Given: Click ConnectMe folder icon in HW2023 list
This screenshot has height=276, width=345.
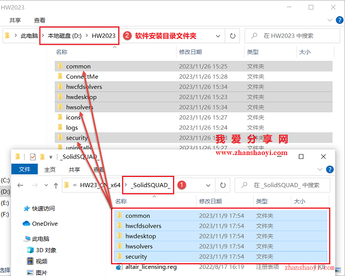Looking at the screenshot, I should [60, 76].
